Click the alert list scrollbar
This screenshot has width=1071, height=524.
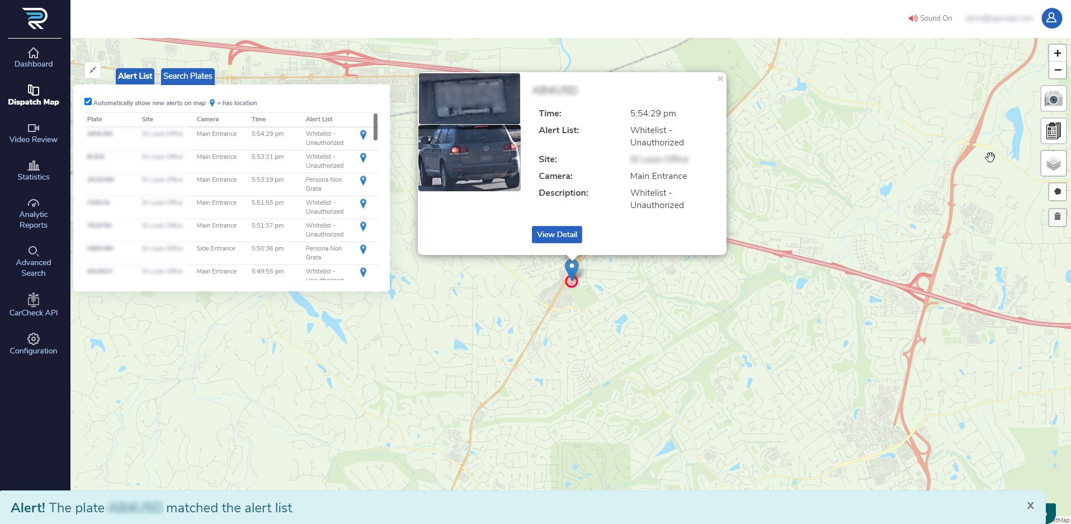[375, 127]
